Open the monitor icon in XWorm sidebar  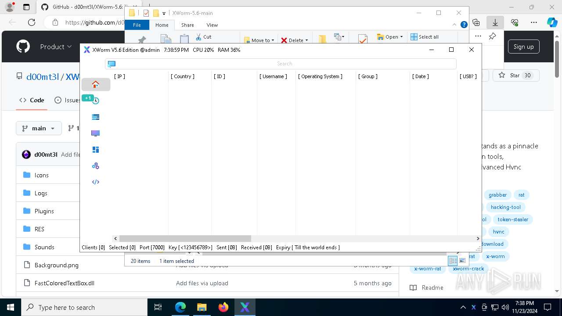pos(96,133)
